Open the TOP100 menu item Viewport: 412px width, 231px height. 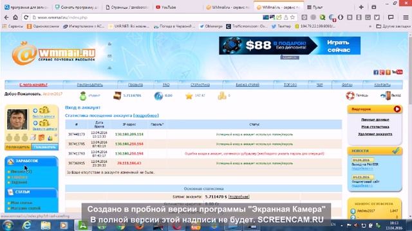[x=290, y=85]
